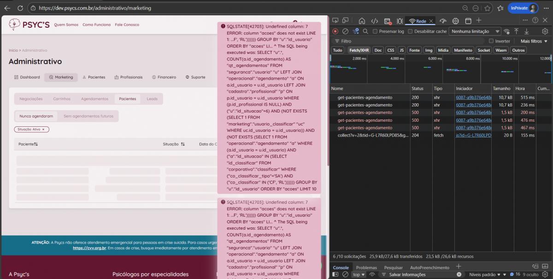This screenshot has height=279, width=553.
Task: Open the Performance panel gauge icon
Action: click(443, 21)
